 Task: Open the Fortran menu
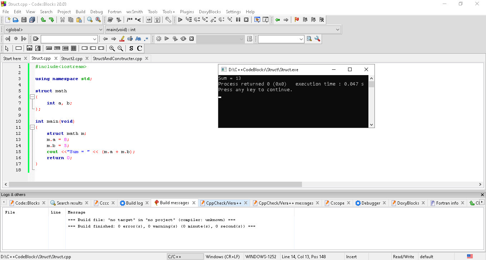tap(114, 11)
